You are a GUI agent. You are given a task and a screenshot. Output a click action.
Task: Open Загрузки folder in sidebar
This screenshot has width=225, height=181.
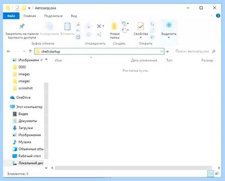tap(22, 128)
